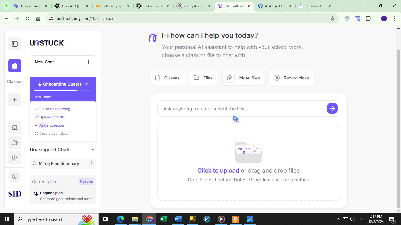Go back to the previous page
Screen dimensions: 401x225
pyautogui.click(x=6, y=18)
